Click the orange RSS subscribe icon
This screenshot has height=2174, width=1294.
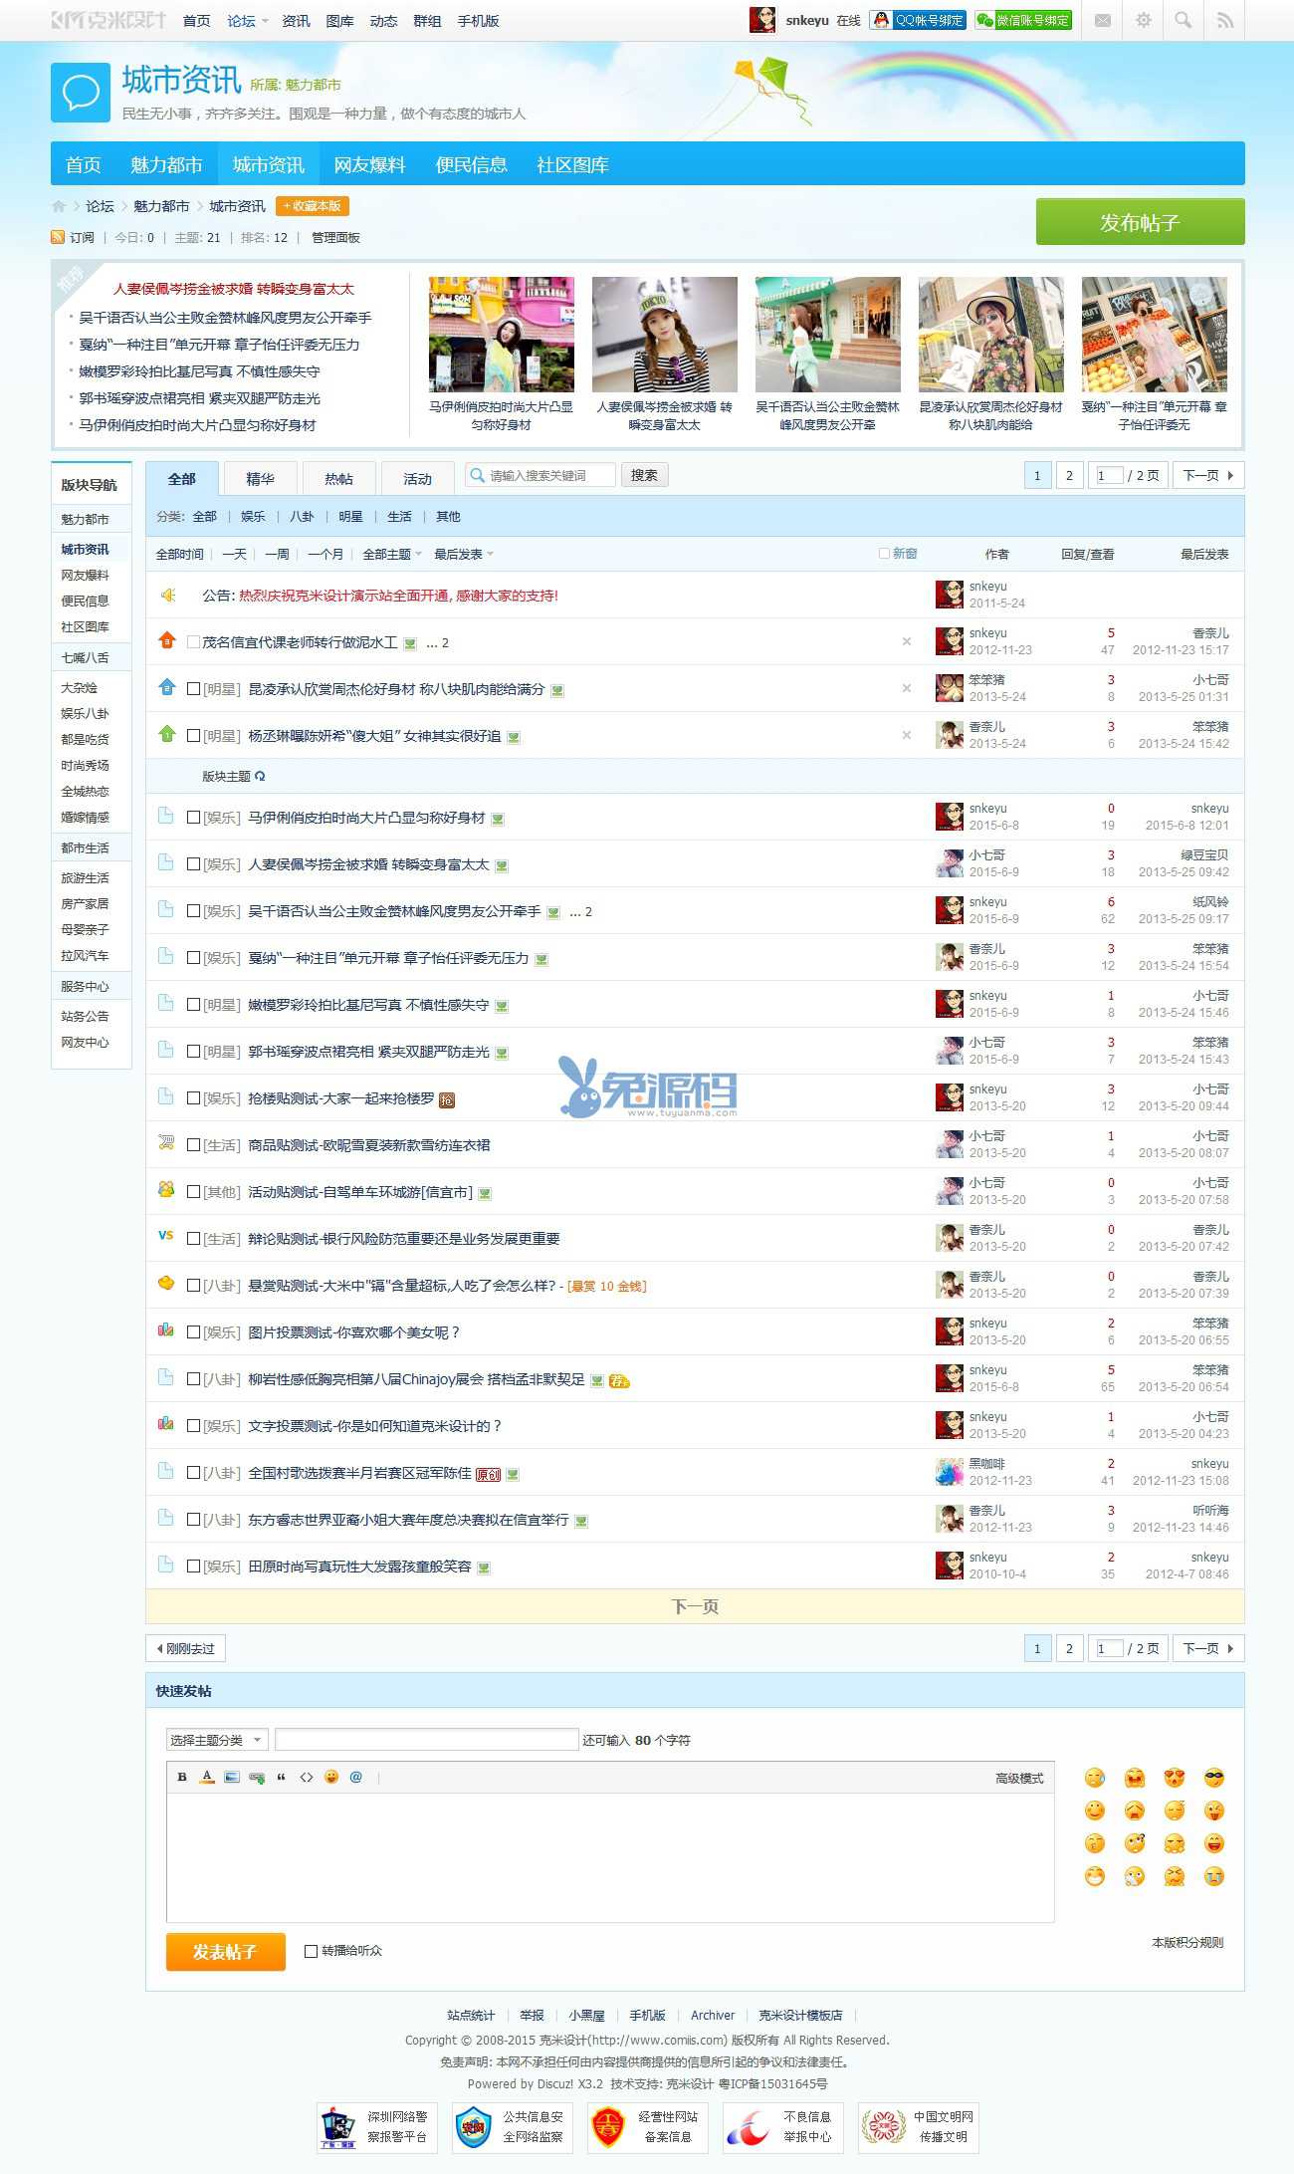58,237
